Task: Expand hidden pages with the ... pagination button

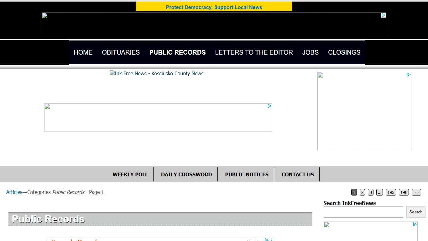Action: click(379, 192)
